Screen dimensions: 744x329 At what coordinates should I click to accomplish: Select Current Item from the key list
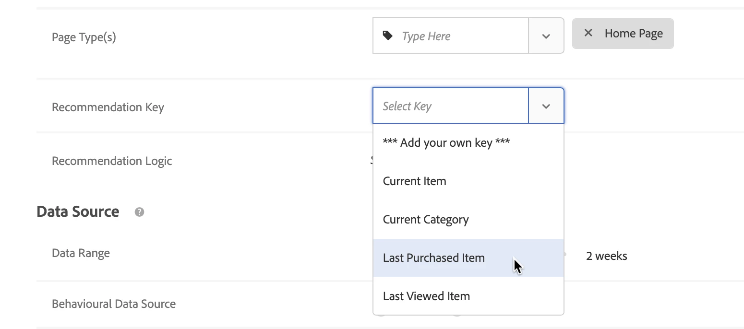point(415,181)
